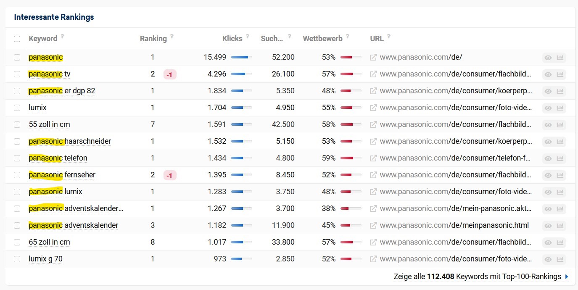Open external link icon in panasonic telefon row
The image size is (578, 290).
pyautogui.click(x=373, y=158)
